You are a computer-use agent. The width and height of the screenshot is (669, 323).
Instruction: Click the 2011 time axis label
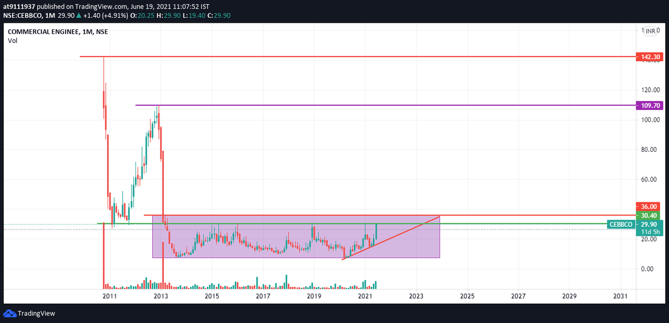[109, 296]
